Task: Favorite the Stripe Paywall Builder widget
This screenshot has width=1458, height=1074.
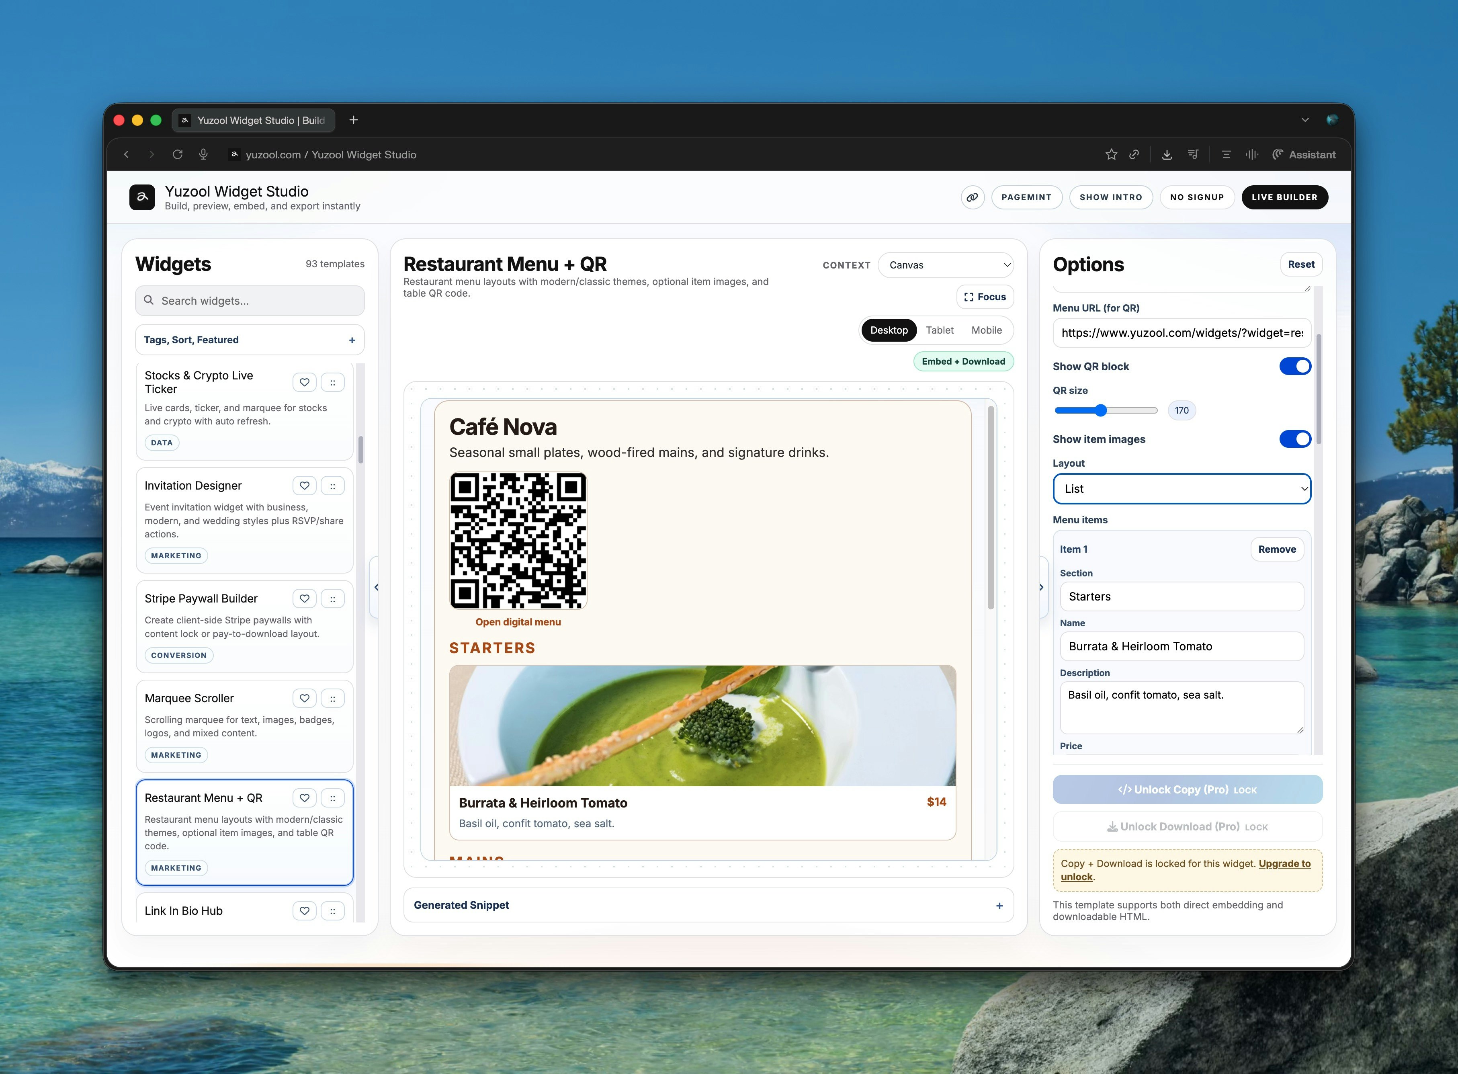Action: 304,599
